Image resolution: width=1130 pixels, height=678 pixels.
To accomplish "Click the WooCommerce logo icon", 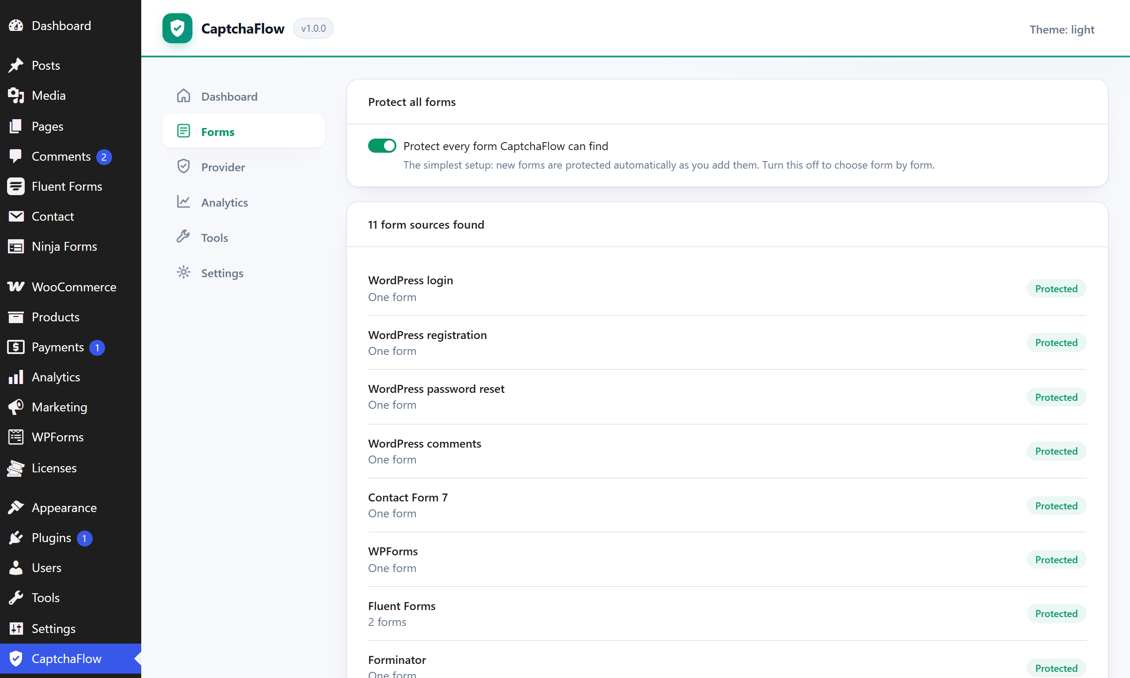I will 16,287.
